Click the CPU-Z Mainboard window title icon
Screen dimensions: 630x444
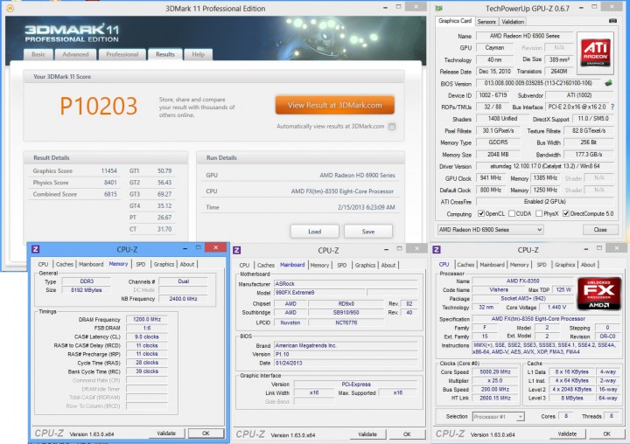coord(236,250)
